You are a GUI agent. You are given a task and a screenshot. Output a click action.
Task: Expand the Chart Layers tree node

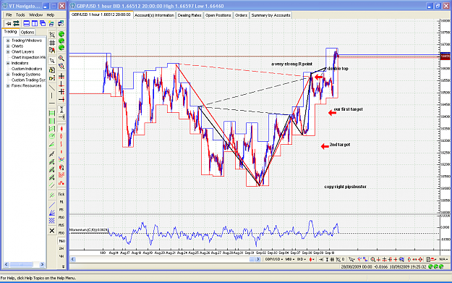tap(8, 51)
